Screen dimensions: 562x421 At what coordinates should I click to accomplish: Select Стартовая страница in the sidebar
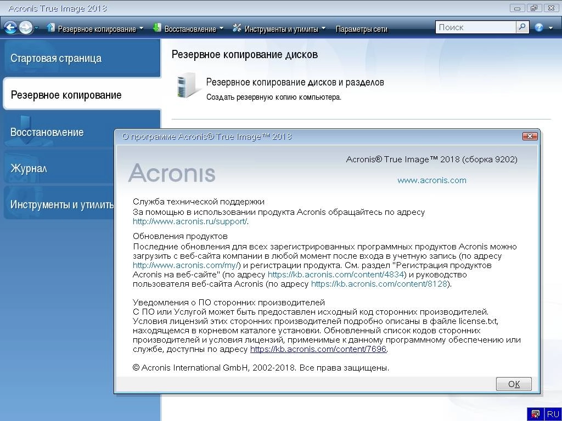(x=82, y=58)
